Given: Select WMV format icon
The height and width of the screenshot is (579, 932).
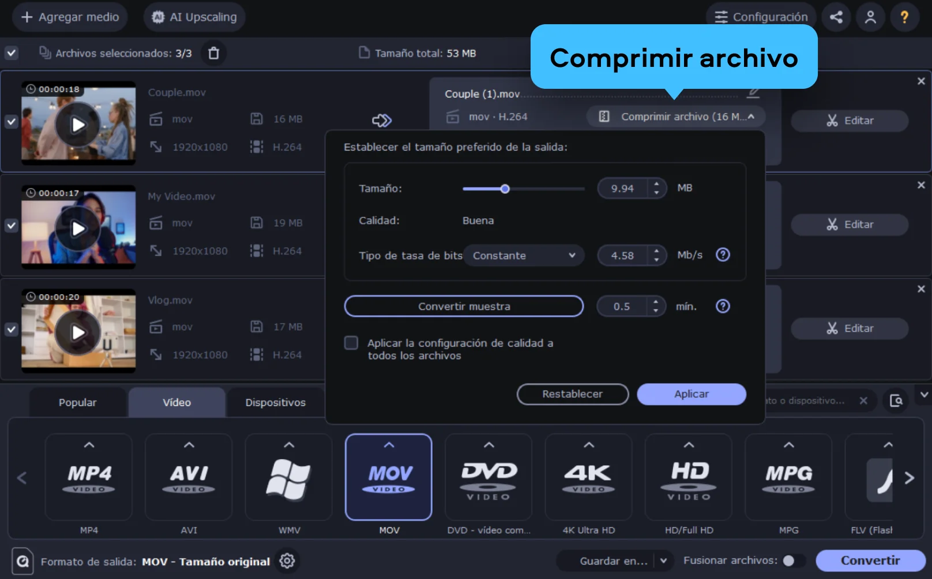Looking at the screenshot, I should click(289, 478).
